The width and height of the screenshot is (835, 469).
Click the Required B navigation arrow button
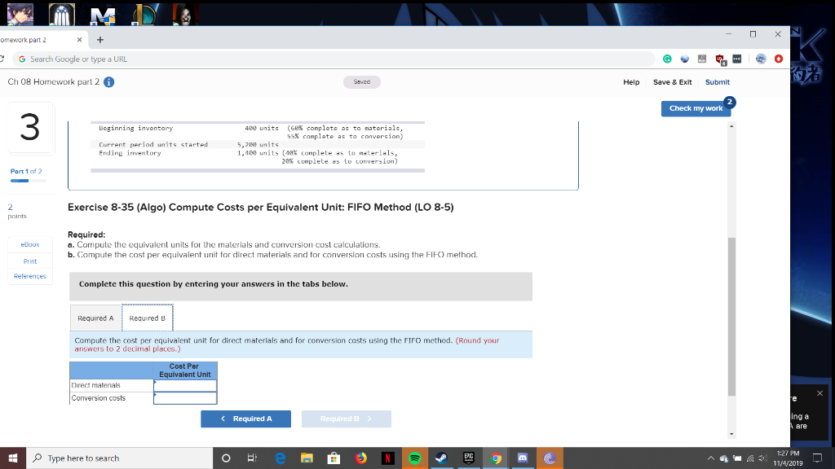347,418
